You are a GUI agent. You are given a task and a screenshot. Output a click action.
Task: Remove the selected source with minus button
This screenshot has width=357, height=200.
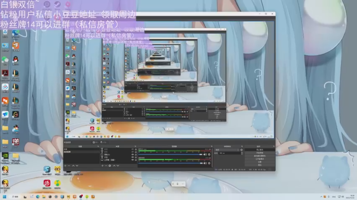106,166
